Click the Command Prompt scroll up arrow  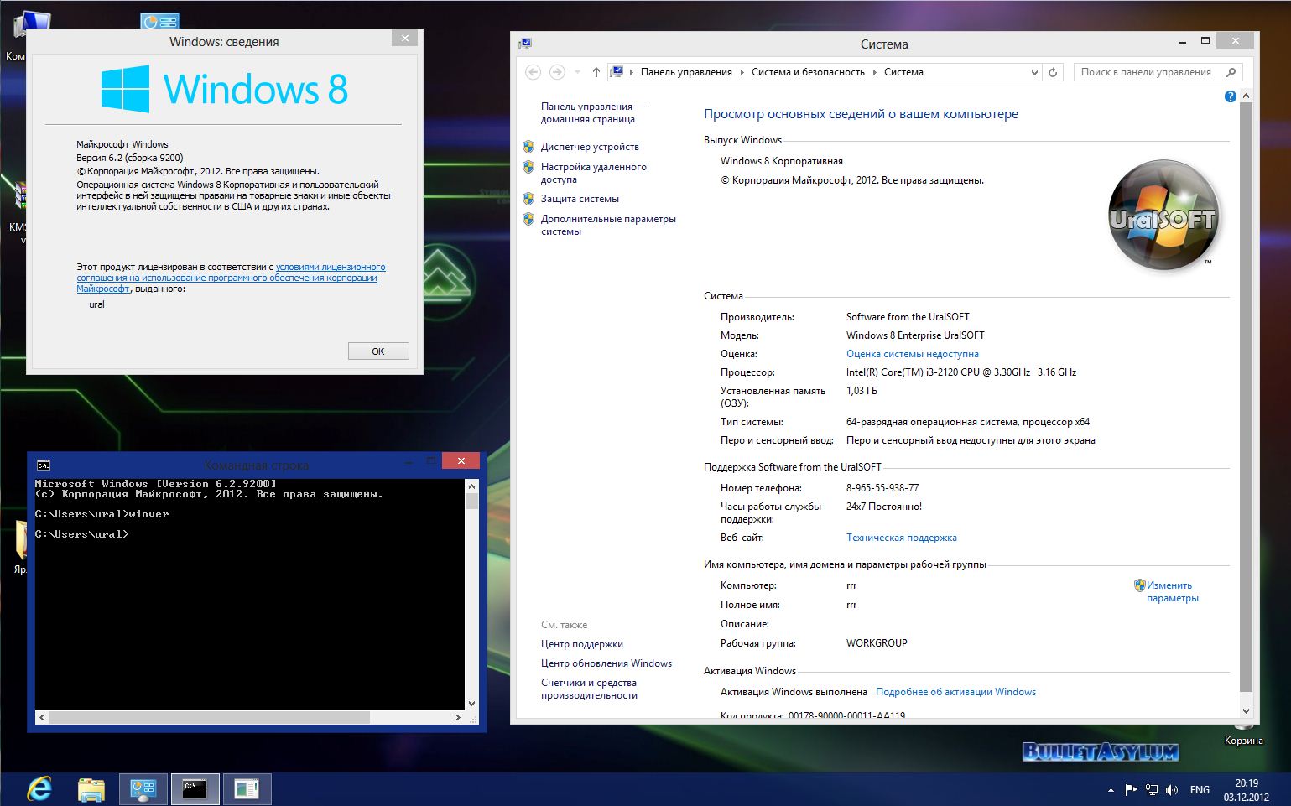click(x=471, y=486)
